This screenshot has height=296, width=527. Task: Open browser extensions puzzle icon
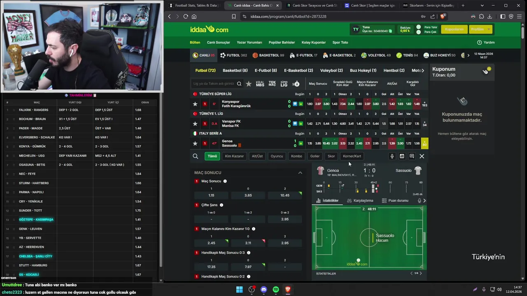(x=481, y=16)
